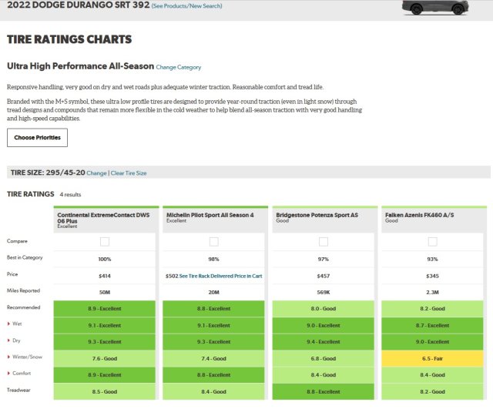Click Falken's 93% Best in Category value
Image resolution: width=493 pixels, height=409 pixels.
[432, 259]
